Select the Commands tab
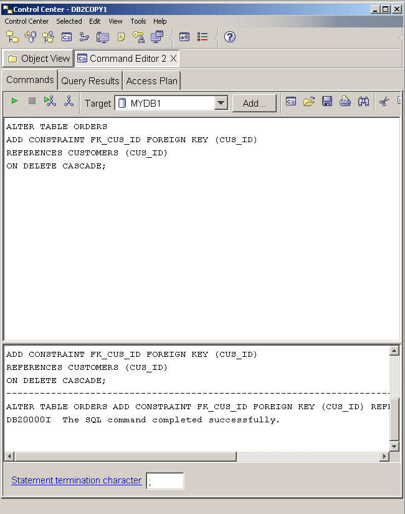Screen dimensions: 405x514 pyautogui.click(x=30, y=80)
